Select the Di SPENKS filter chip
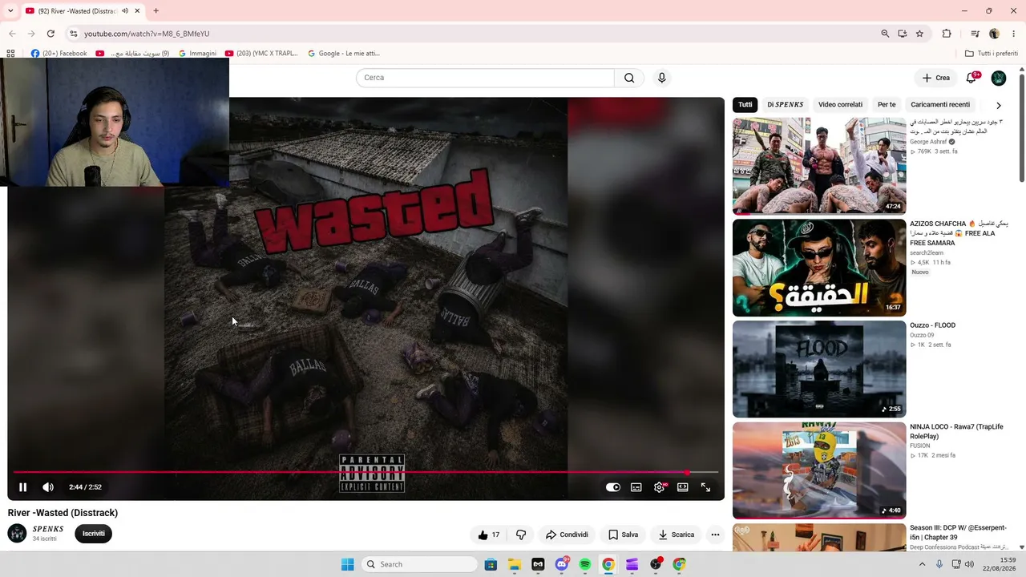Screen dimensions: 1026x577 786,105
